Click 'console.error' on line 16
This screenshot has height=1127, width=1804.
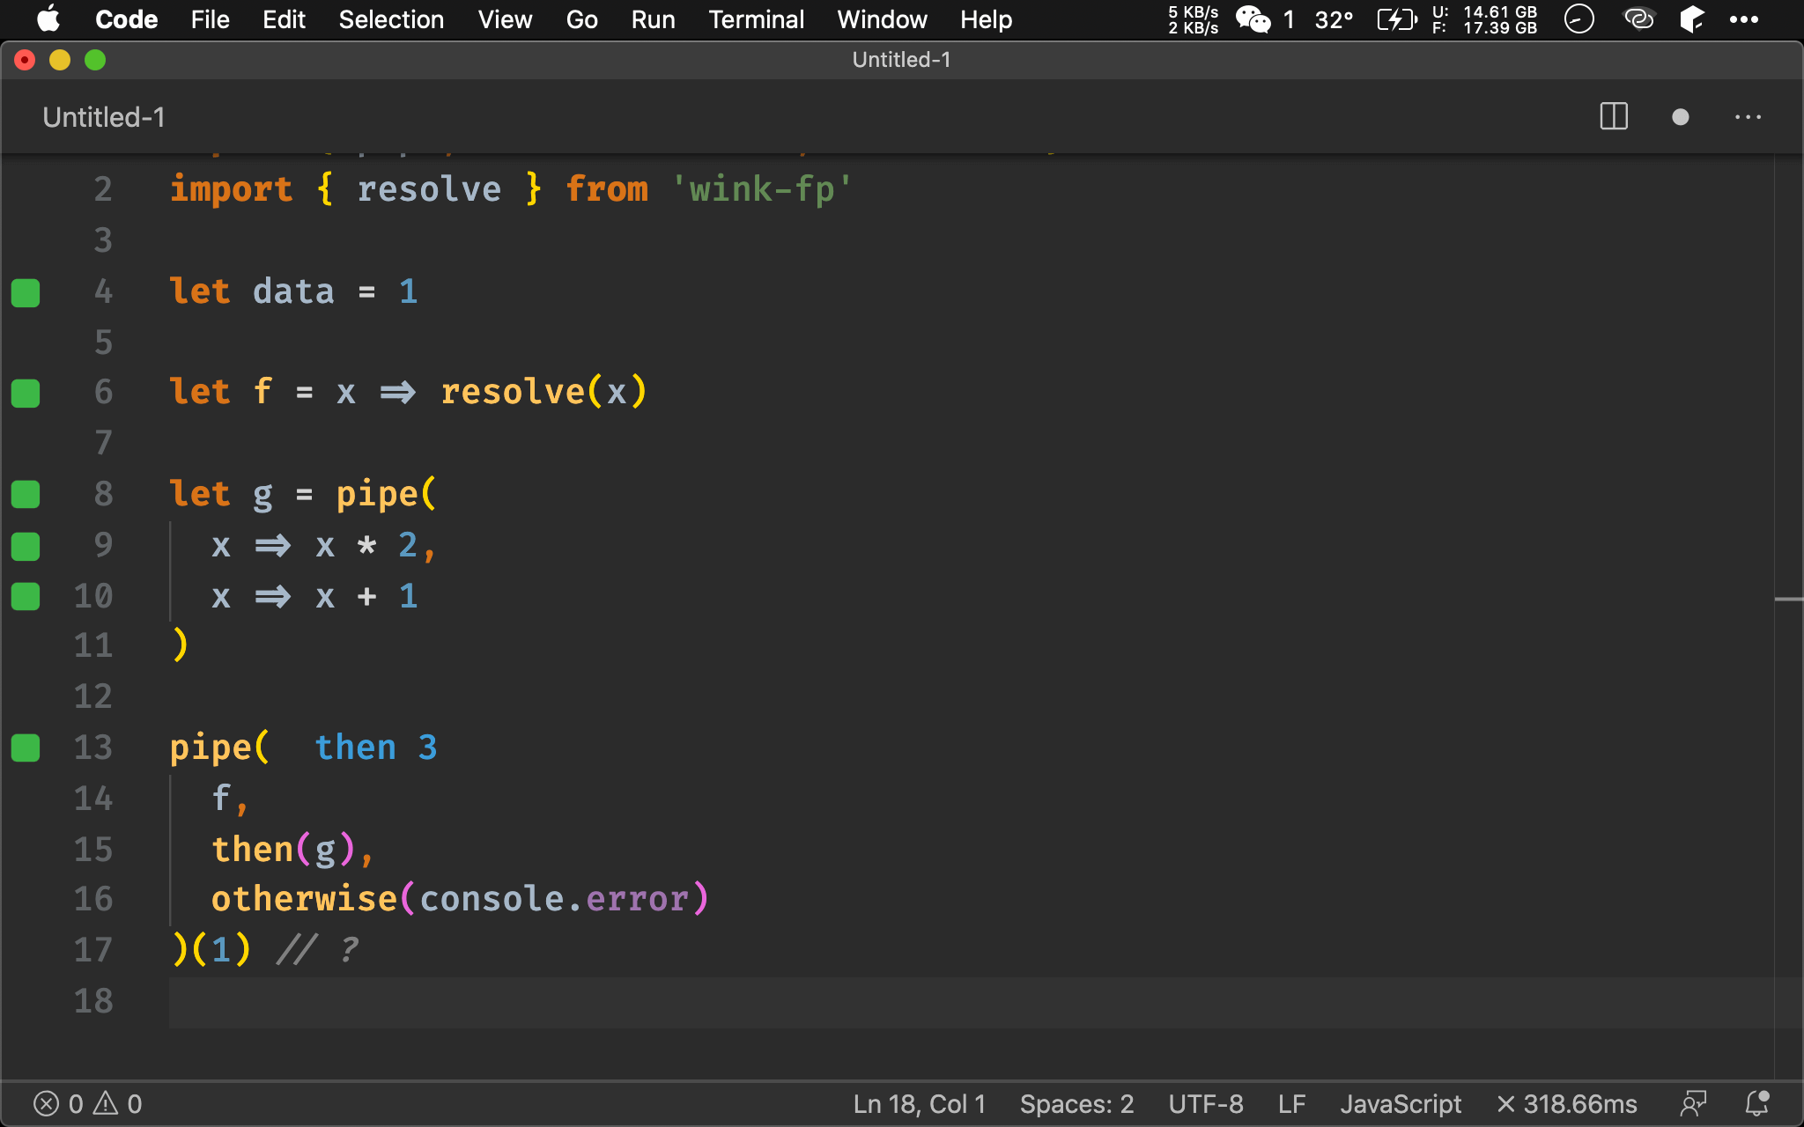point(554,899)
